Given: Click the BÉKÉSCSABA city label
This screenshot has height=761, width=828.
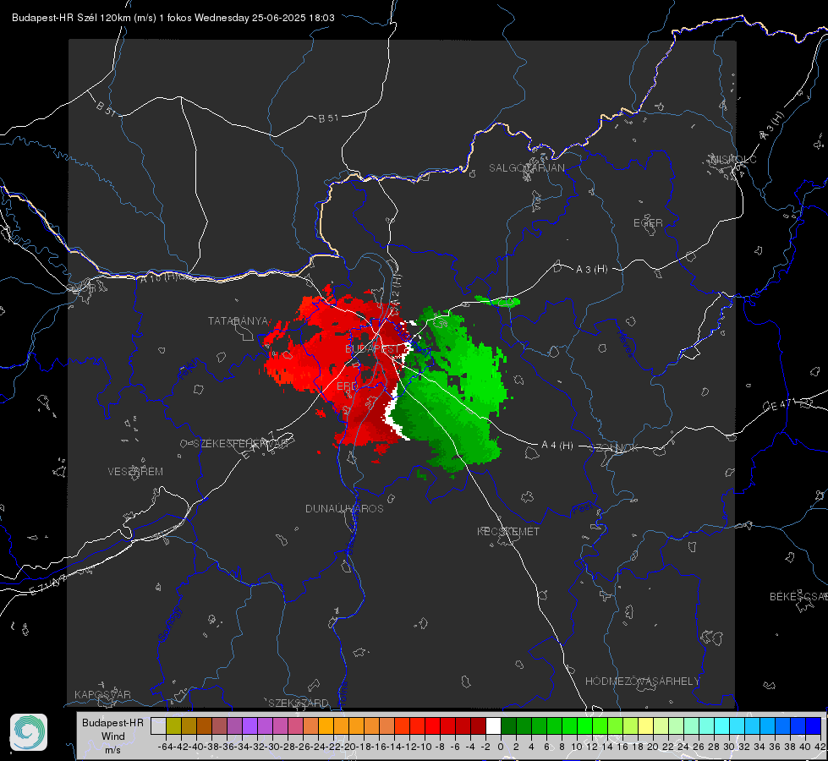Looking at the screenshot, I should tap(798, 597).
